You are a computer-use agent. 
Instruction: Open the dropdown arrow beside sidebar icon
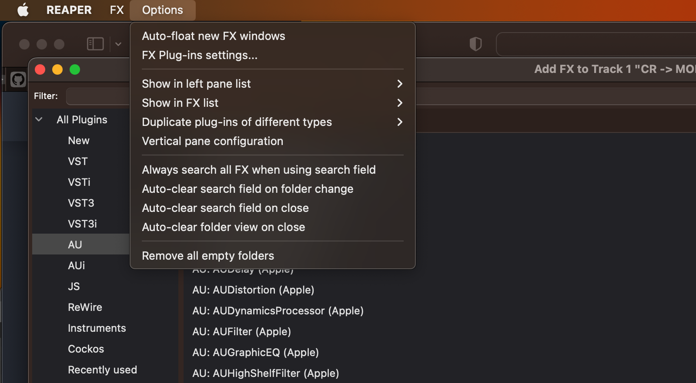click(118, 44)
